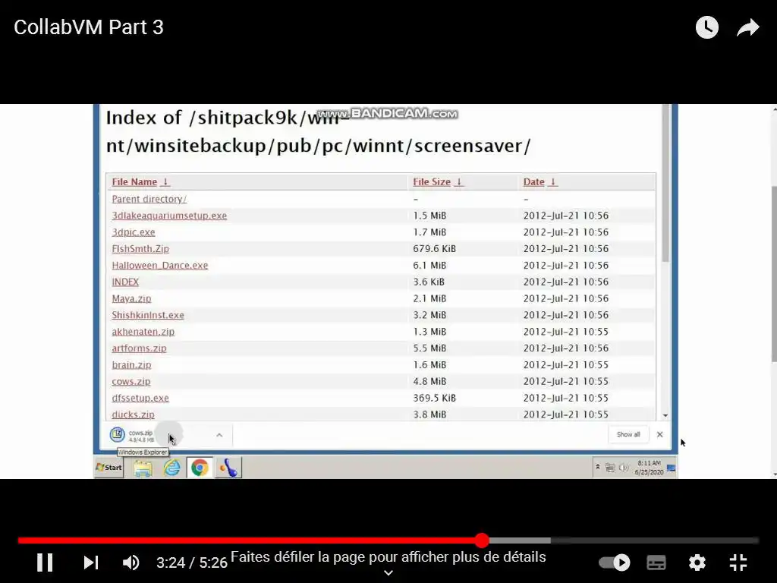Screen dimensions: 777x583
Task: Click Date sort arrow
Action: pyautogui.click(x=553, y=182)
